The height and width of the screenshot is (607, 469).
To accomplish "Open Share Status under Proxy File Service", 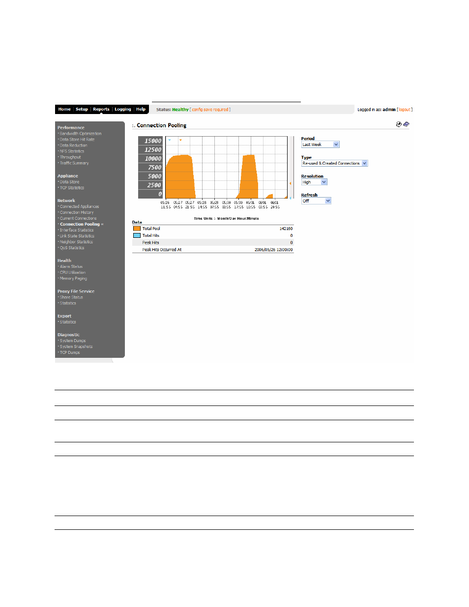I will [x=71, y=297].
